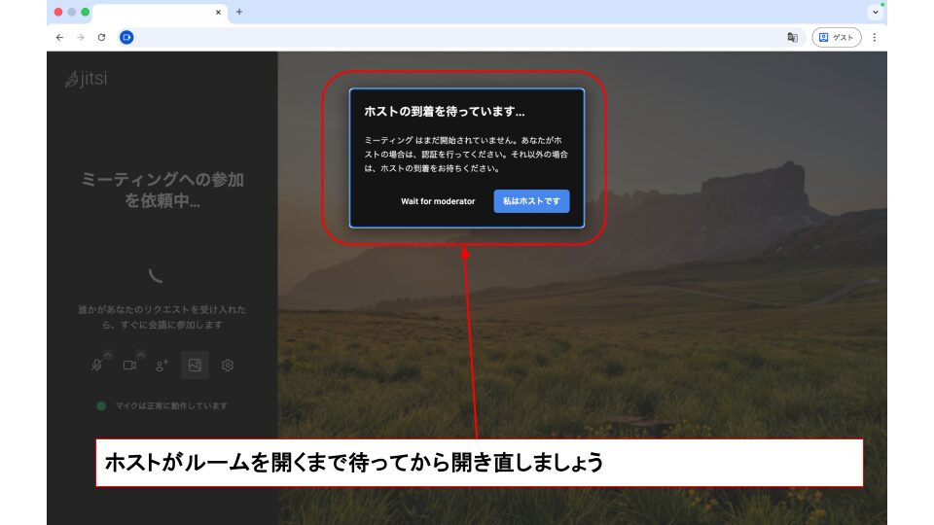This screenshot has width=934, height=525.
Task: Expand video options arrow above camera
Action: (x=141, y=353)
